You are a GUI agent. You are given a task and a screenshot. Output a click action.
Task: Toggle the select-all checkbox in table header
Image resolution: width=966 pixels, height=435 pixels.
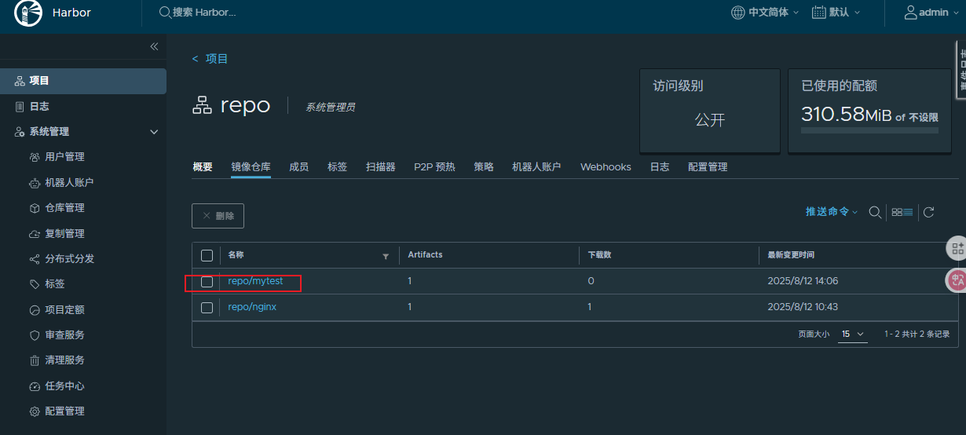tap(207, 255)
